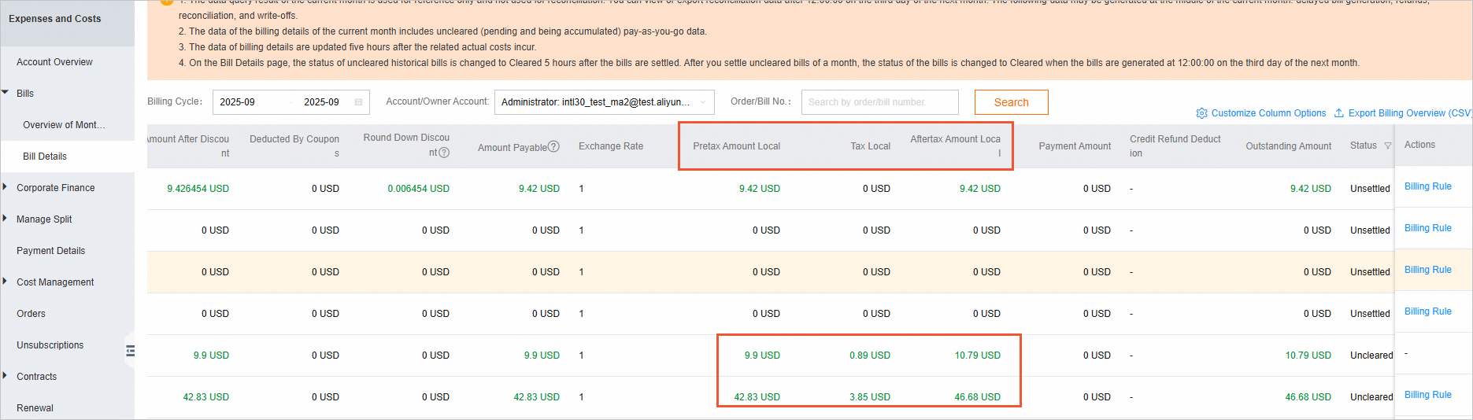Show help for Amount Payable
The height and width of the screenshot is (420, 1473).
[553, 146]
